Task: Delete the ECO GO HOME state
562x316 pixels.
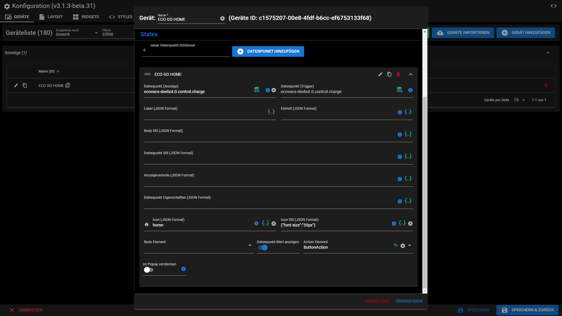Action: tap(398, 74)
